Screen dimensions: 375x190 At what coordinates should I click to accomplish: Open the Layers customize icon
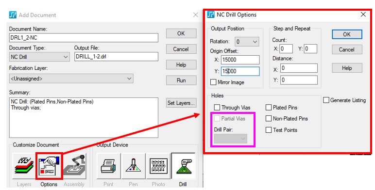(24, 166)
